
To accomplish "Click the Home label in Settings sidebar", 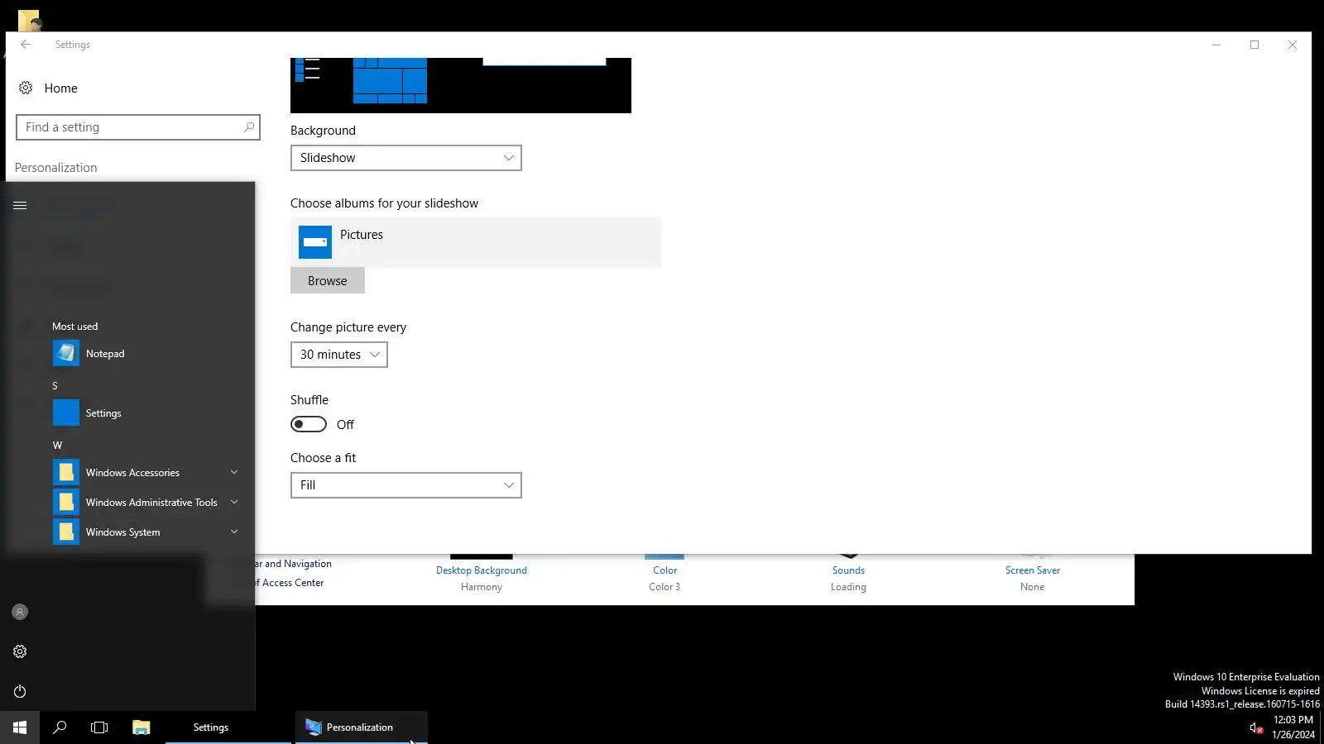I will tap(61, 88).
